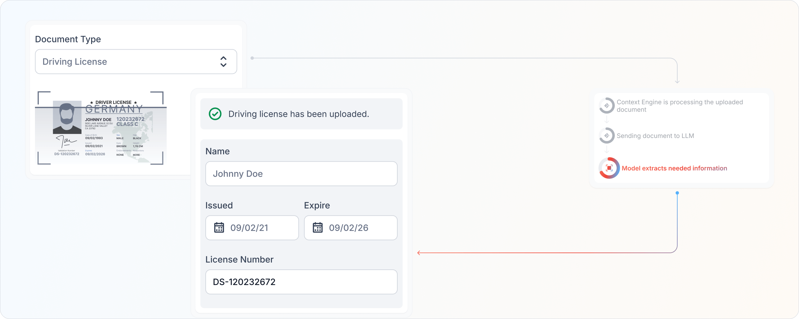Click the red Model extracts information icon
The height and width of the screenshot is (319, 799).
pos(609,168)
